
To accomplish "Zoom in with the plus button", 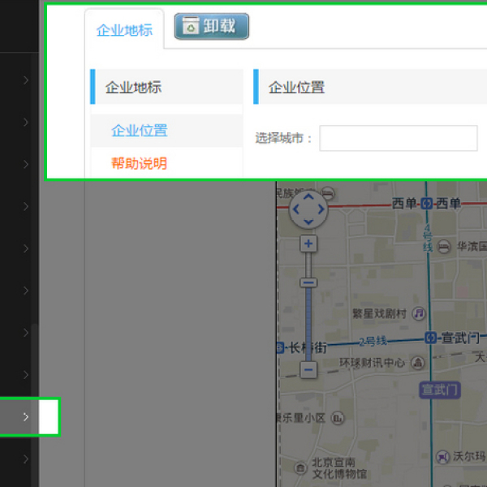I will 308,243.
